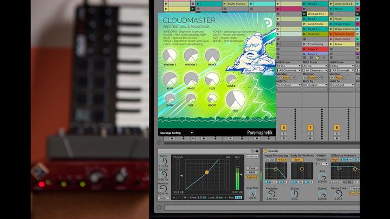The image size is (390, 219).
Task: Select compressor Peak mode
Action: click(252, 168)
